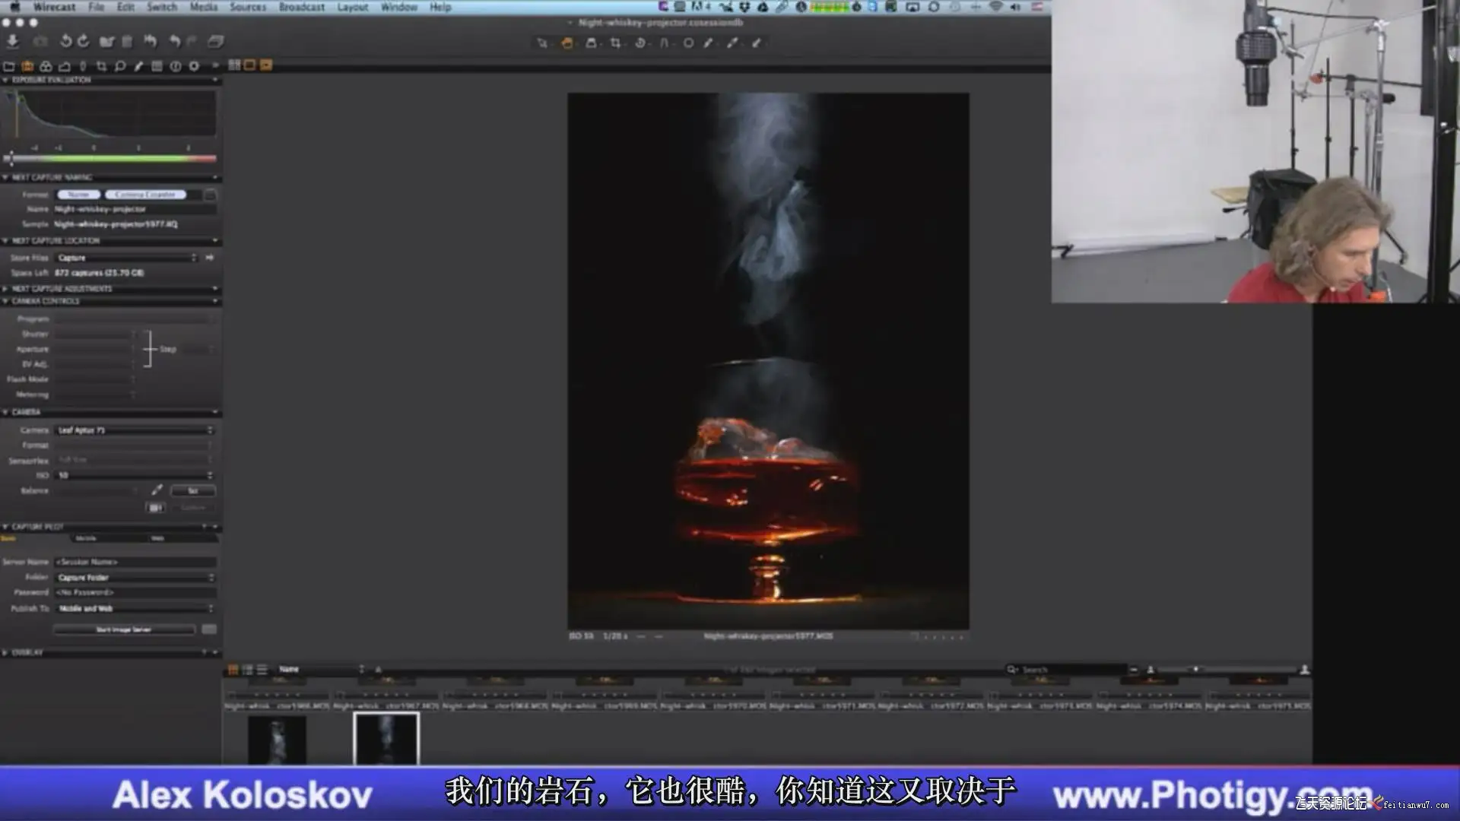Switch browser to filmstrip thumbnail view

[x=248, y=670]
